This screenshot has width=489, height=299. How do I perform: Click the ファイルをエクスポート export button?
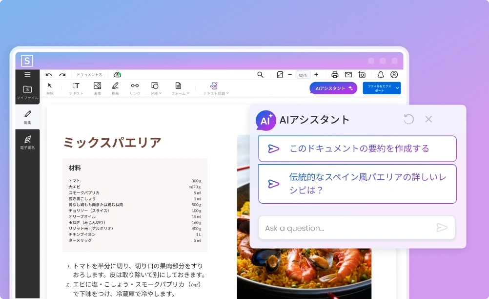[x=382, y=88]
